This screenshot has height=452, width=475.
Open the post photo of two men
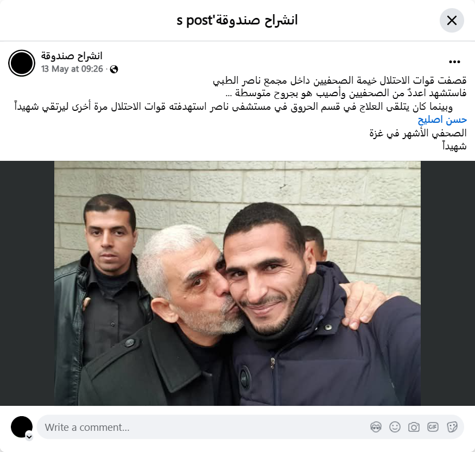pos(238,283)
